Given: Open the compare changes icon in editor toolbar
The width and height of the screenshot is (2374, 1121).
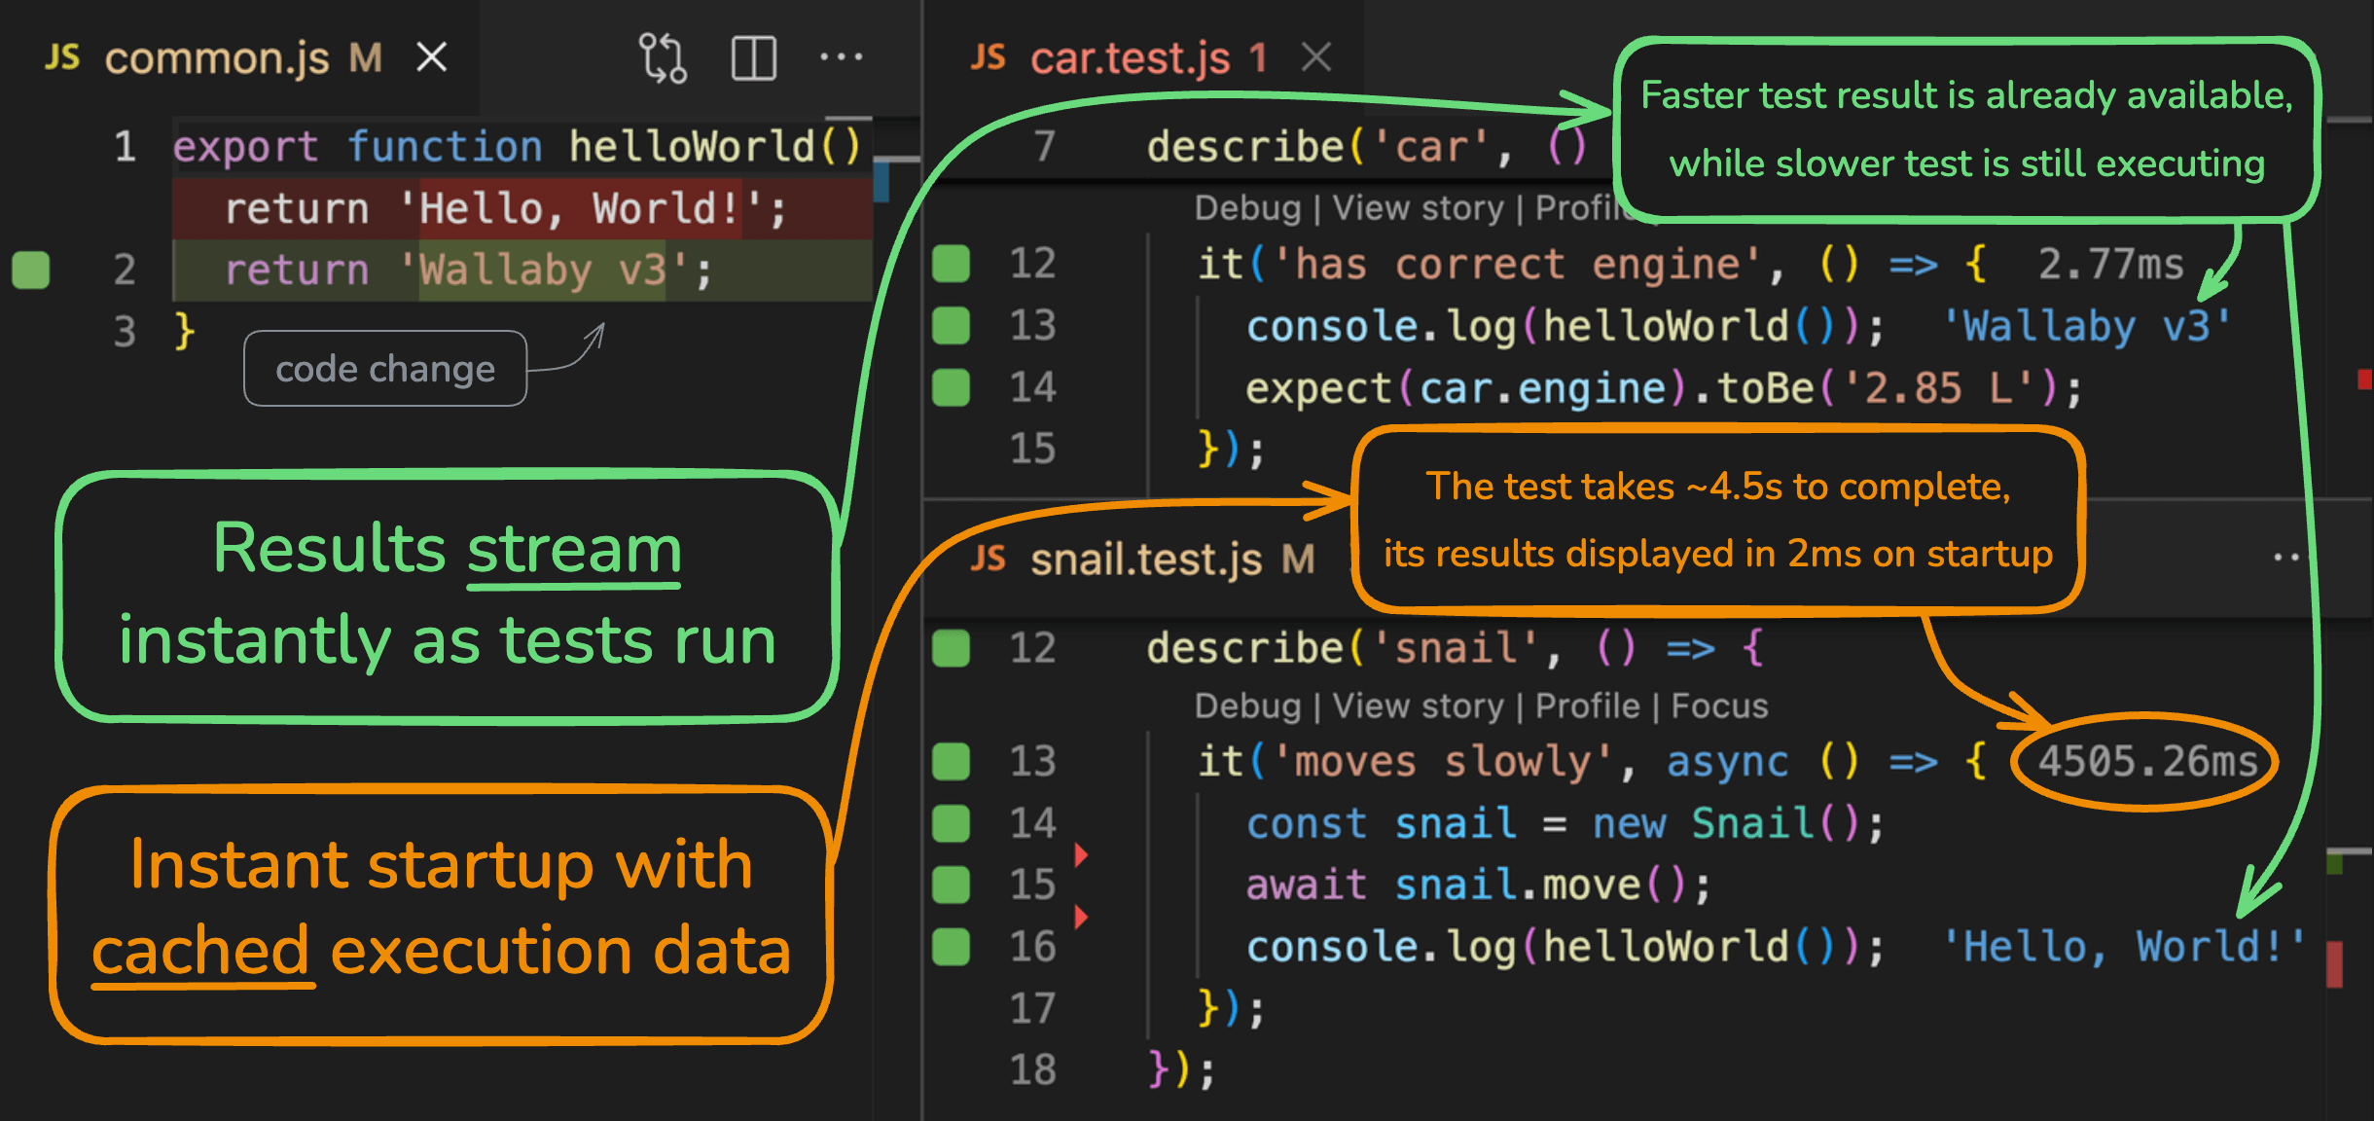Looking at the screenshot, I should [x=663, y=58].
